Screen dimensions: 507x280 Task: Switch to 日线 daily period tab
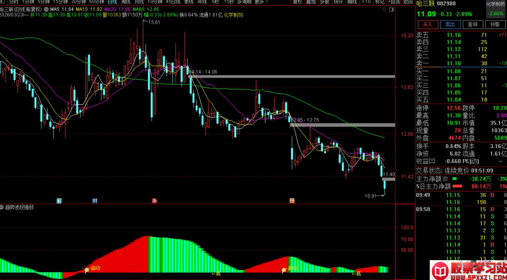(112, 2)
